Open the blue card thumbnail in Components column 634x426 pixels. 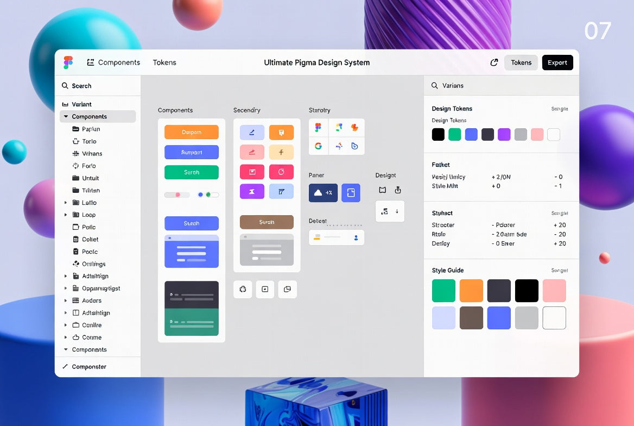click(x=192, y=251)
